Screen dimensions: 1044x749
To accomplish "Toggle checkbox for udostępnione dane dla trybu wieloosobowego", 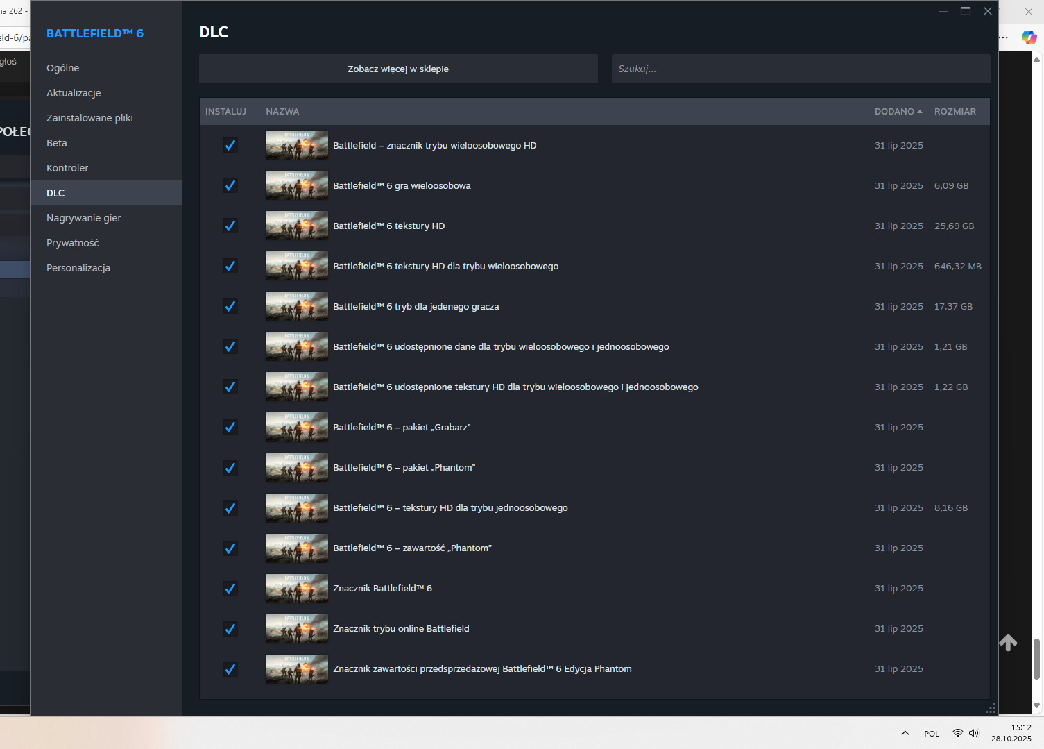I will pyautogui.click(x=230, y=346).
